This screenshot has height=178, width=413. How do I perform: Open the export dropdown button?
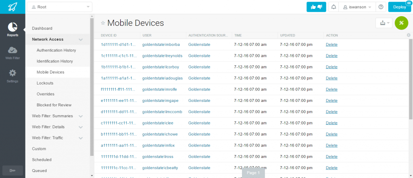pos(384,23)
